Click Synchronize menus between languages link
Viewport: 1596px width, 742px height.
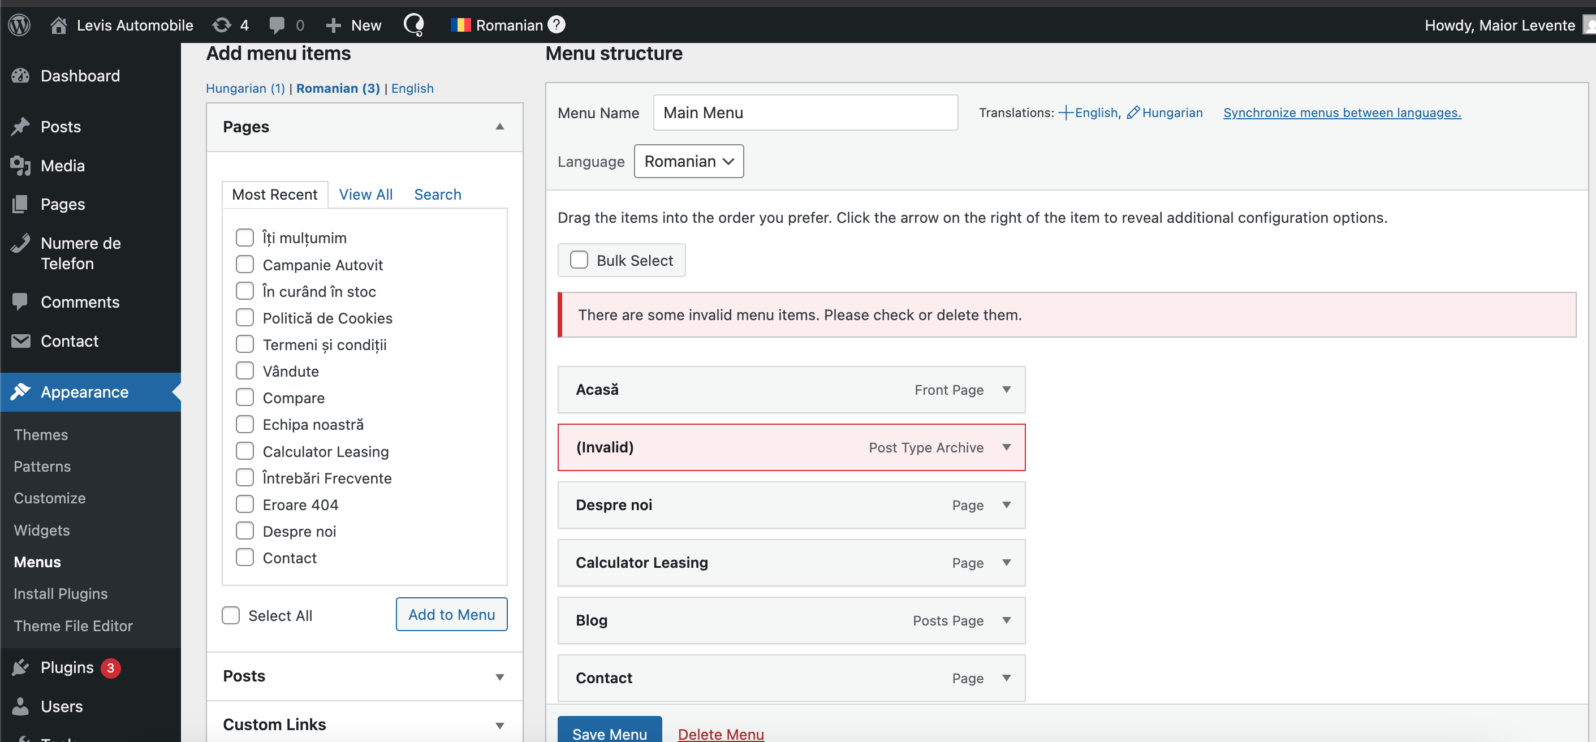point(1341,113)
